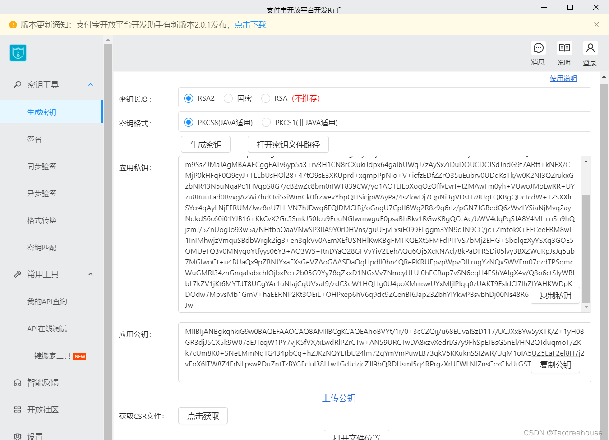This screenshot has width=609, height=440.
Task: Choose PKCS1(非JAVA适用) key format
Action: point(266,122)
